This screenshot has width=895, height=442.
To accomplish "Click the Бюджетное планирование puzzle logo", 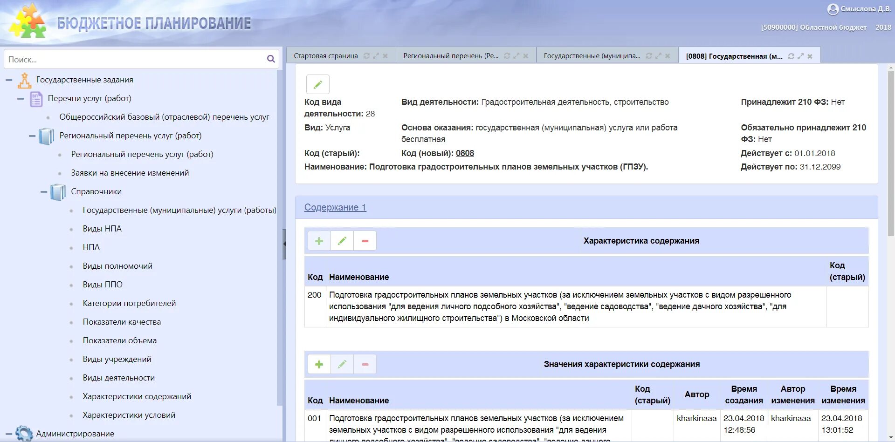I will click(28, 21).
